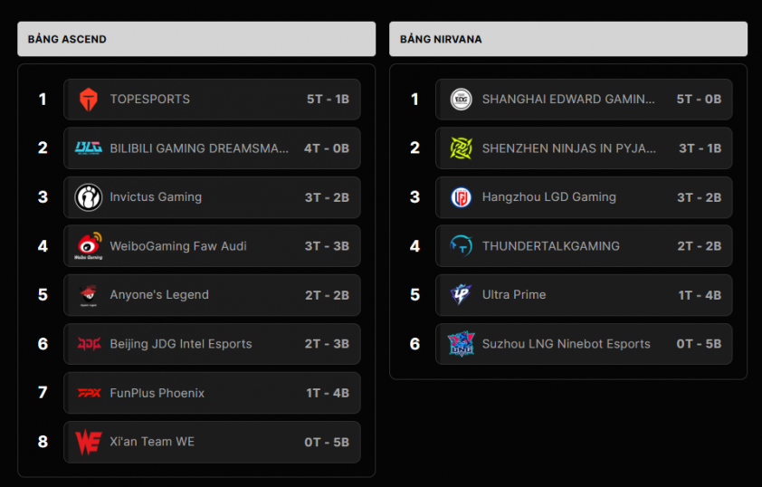This screenshot has width=762, height=487.
Task: Click the Invictus Gaming logo
Action: click(x=89, y=197)
